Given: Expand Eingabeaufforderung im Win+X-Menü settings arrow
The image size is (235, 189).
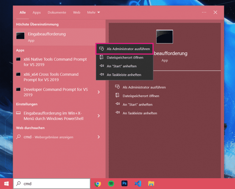Looking at the screenshot, I should click(99, 116).
